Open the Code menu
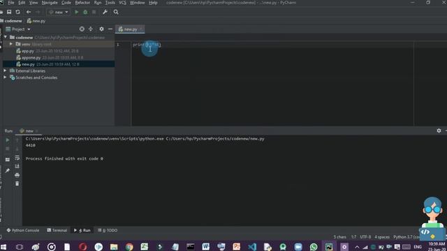The width and height of the screenshot is (447, 251). click(x=66, y=3)
